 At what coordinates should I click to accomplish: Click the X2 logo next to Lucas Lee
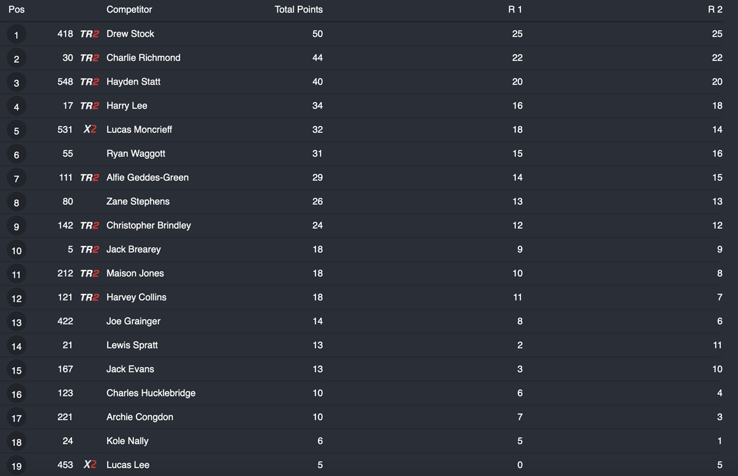point(90,465)
